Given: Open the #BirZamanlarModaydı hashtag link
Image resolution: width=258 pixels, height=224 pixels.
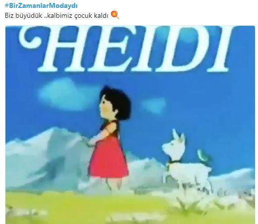Looking at the screenshot, I should click(41, 6).
